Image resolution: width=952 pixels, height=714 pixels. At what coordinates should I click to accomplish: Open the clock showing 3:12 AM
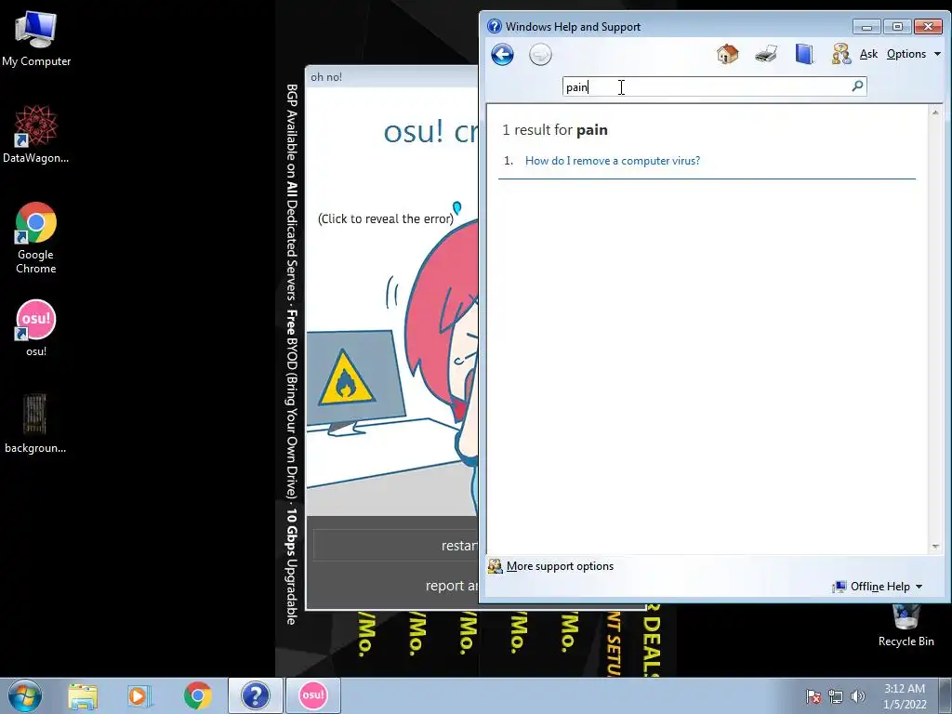[905, 696]
